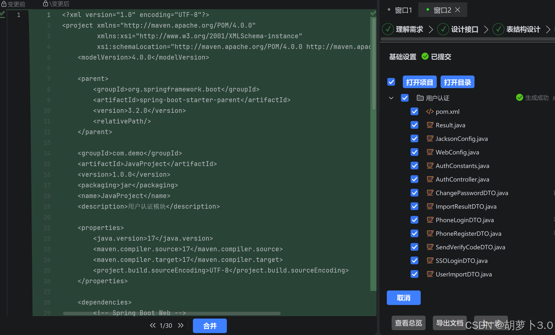Uncheck the WebConfig.java checkbox
This screenshot has width=555, height=335.
(415, 152)
